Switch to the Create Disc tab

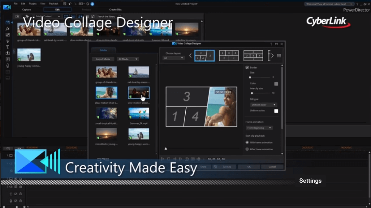pyautogui.click(x=115, y=10)
